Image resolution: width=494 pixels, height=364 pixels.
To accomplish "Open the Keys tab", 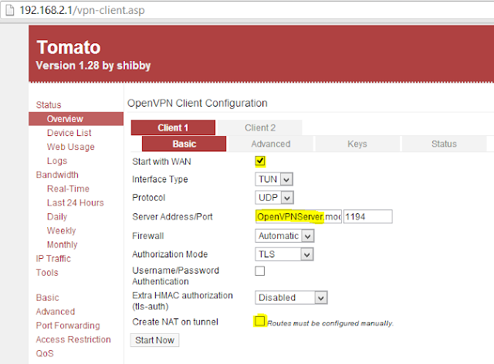I will click(x=357, y=144).
